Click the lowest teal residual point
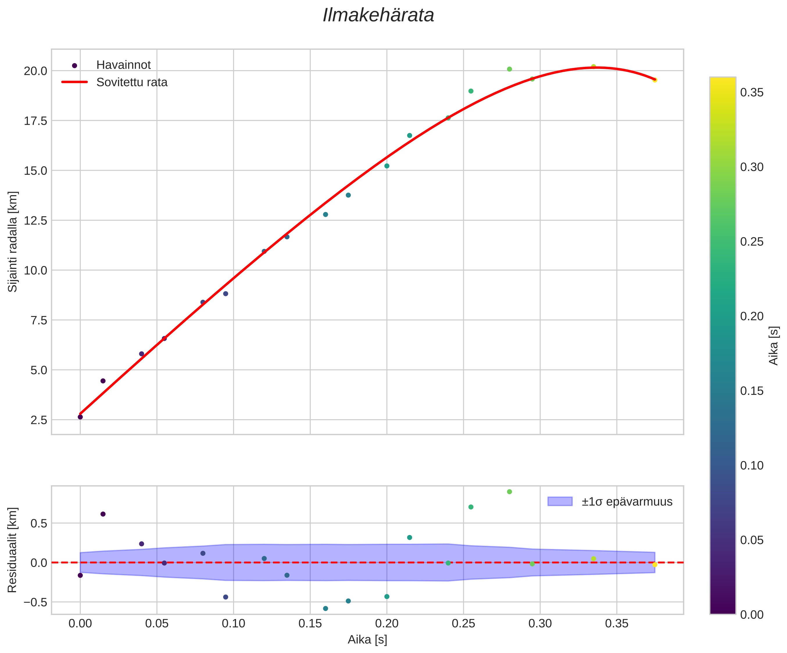Screen dimensions: 787x653 pyautogui.click(x=325, y=609)
